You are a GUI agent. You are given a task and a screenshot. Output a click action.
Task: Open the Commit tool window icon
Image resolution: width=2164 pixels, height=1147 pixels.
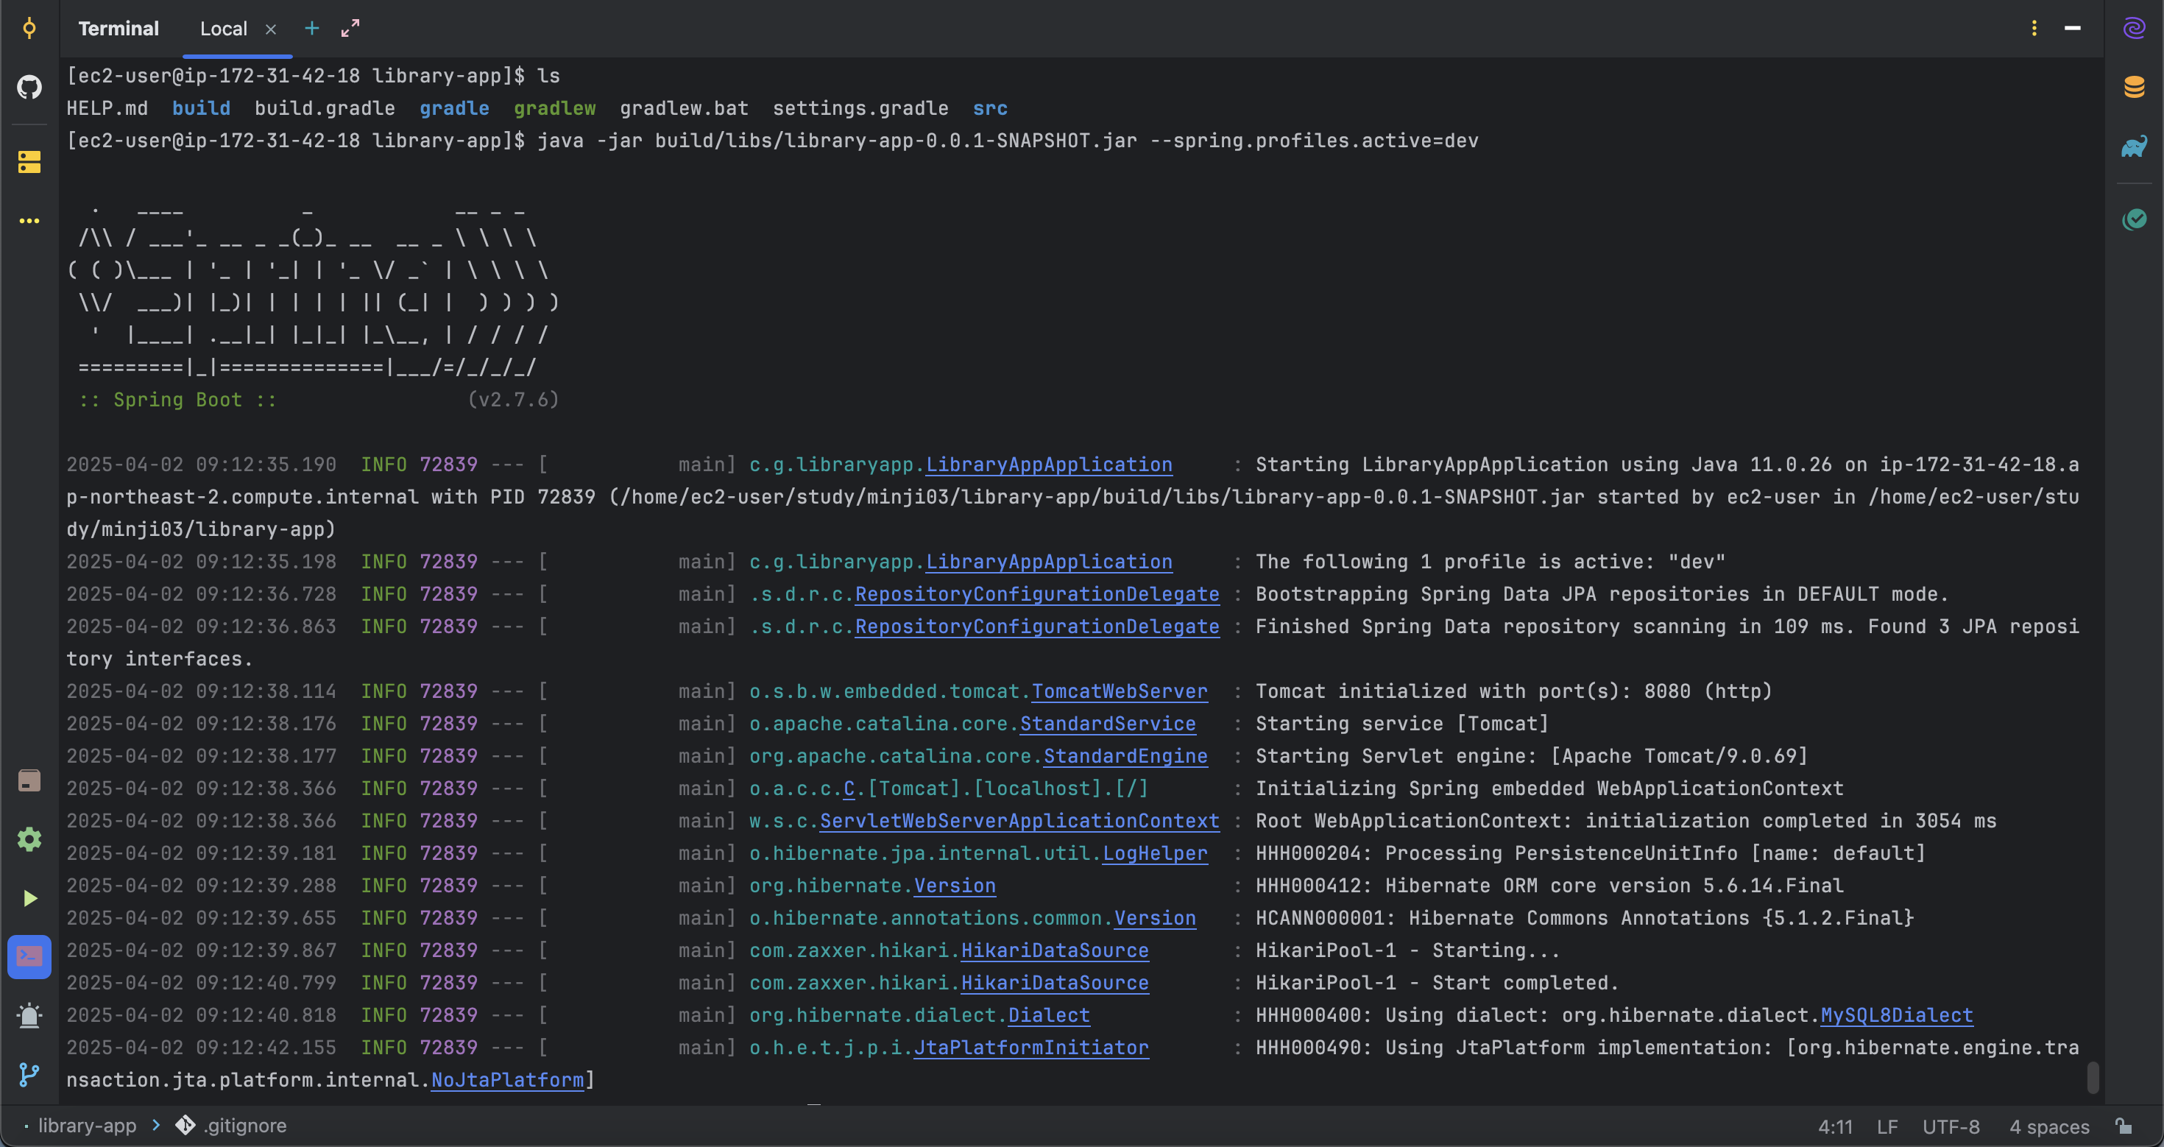pos(29,29)
